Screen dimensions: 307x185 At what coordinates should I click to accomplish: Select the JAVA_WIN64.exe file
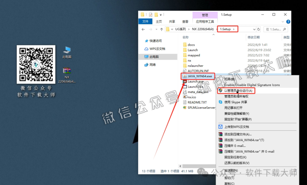pos(199,76)
